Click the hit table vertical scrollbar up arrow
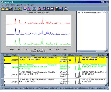Image resolution: width=111 pixels, height=92 pixels. point(107,55)
